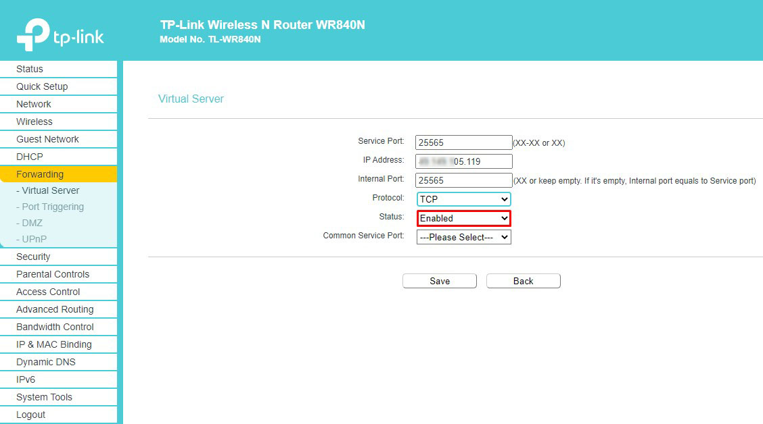763x424 pixels.
Task: Click the router model title text
Action: [x=262, y=25]
